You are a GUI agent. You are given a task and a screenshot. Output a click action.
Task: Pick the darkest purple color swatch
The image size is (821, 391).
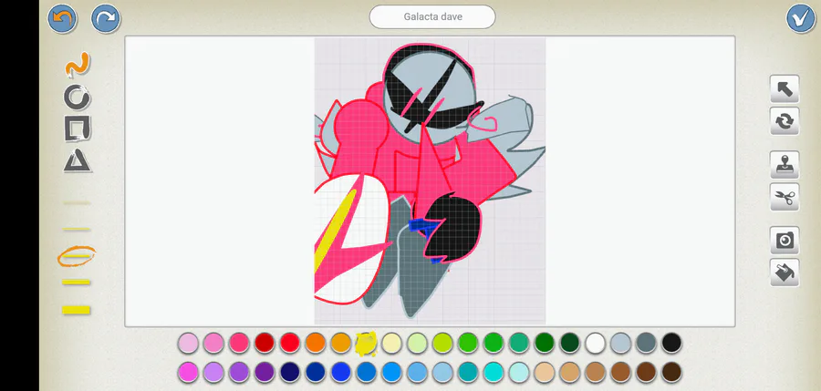[x=265, y=372]
